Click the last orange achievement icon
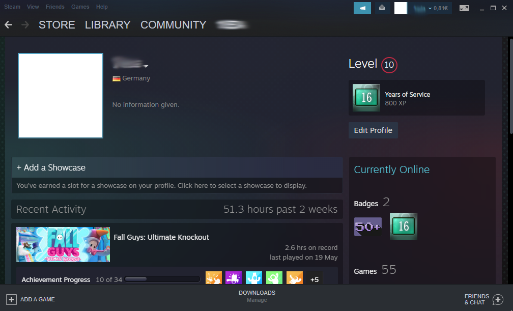Image resolution: width=513 pixels, height=311 pixels. point(295,277)
